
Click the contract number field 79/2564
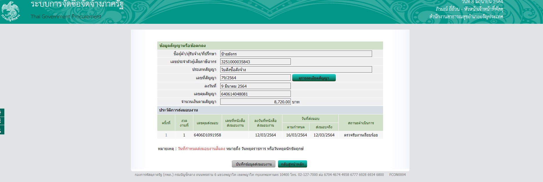[255, 78]
